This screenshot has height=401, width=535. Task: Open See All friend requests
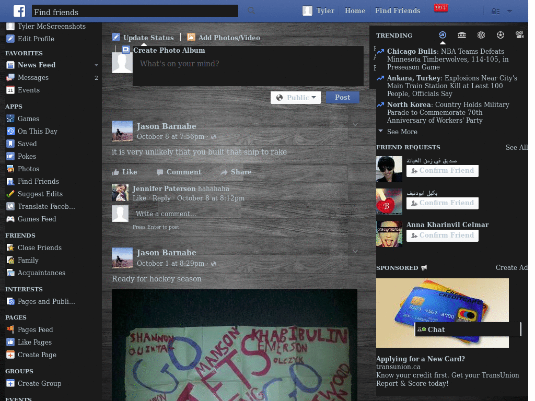coord(516,147)
